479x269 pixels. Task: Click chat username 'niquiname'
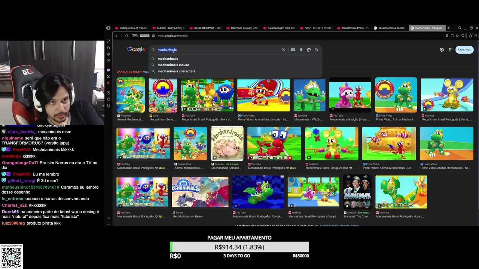12,138
